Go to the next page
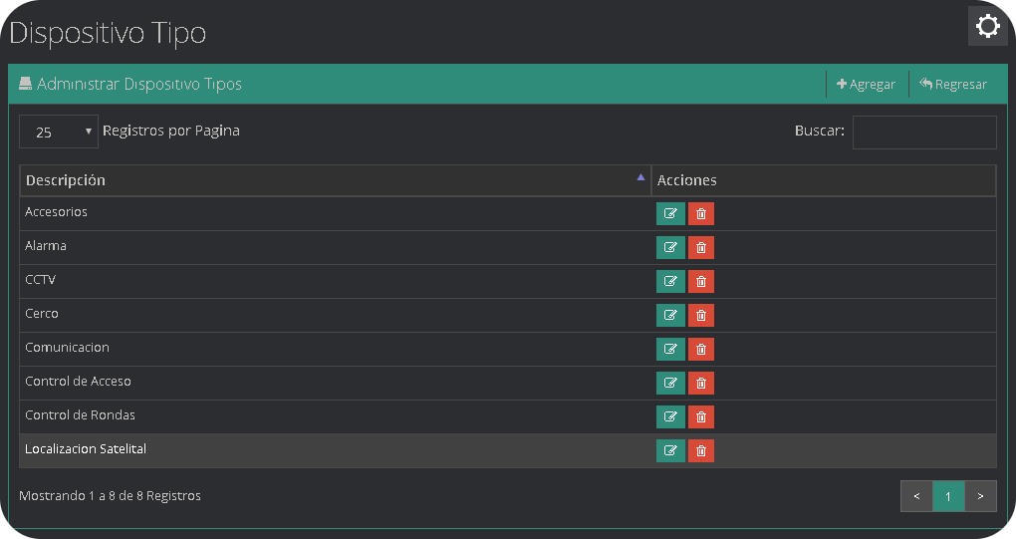 (980, 496)
